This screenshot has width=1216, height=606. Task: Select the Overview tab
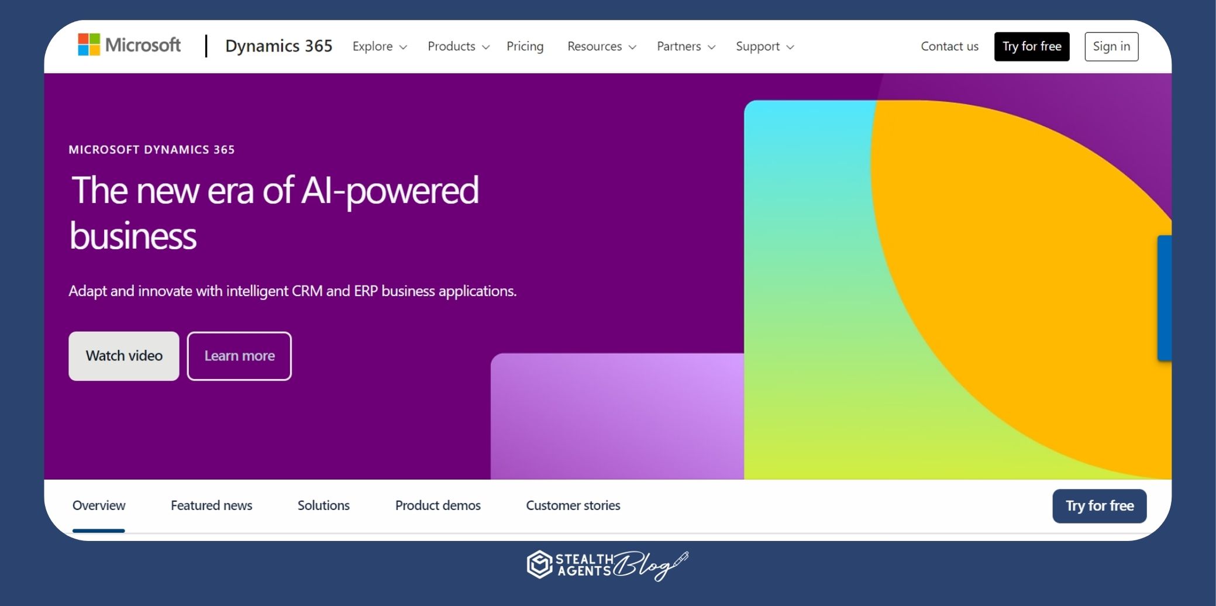(x=99, y=505)
